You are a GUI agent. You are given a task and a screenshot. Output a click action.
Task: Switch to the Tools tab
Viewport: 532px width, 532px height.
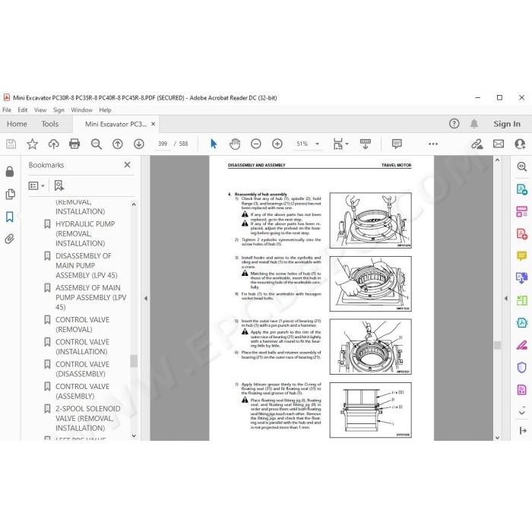tap(50, 124)
